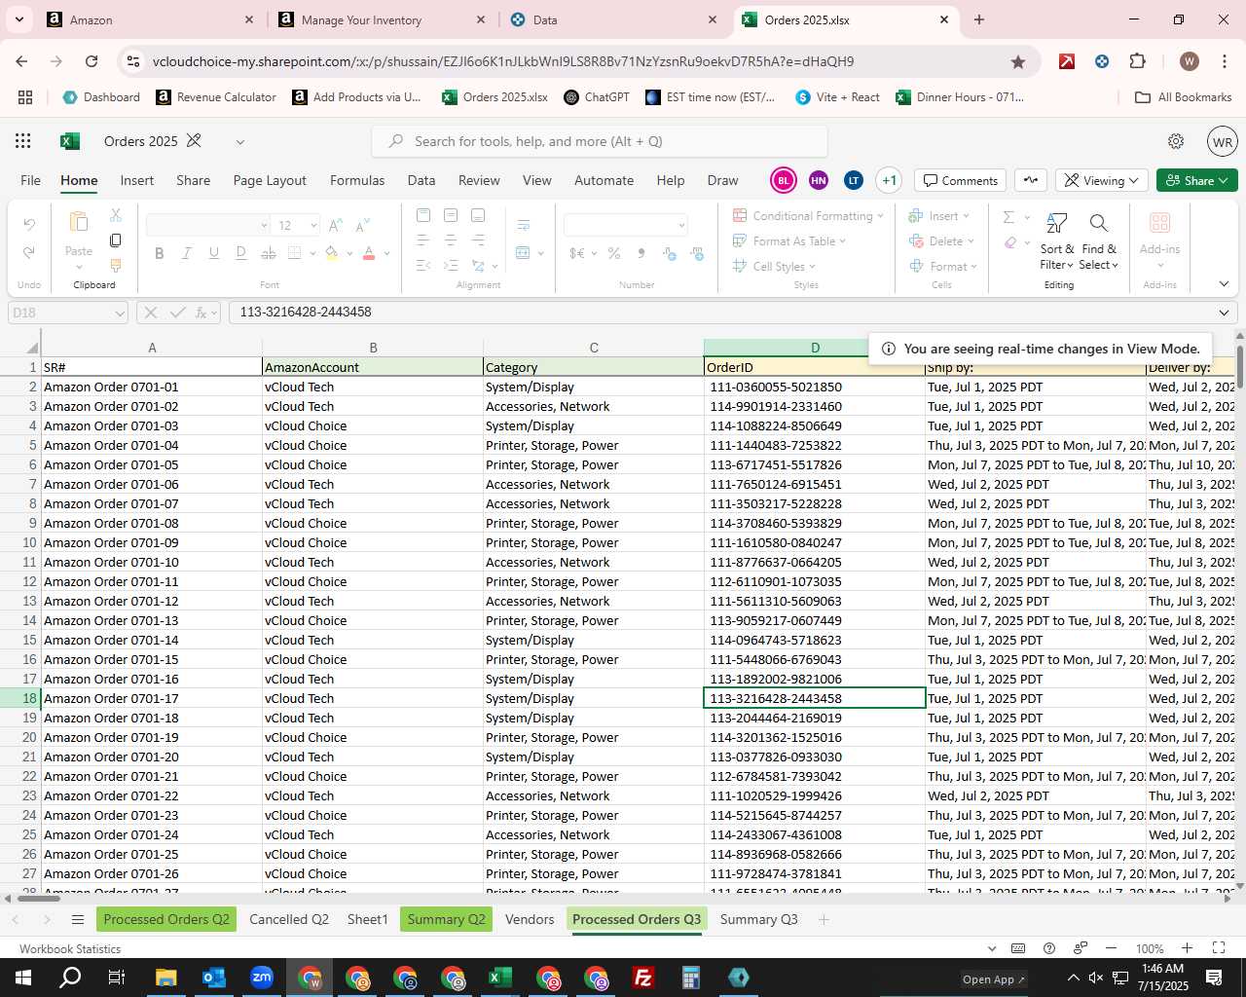Show additional collaborators +1 badge
The width and height of the screenshot is (1246, 997).
[x=889, y=180]
